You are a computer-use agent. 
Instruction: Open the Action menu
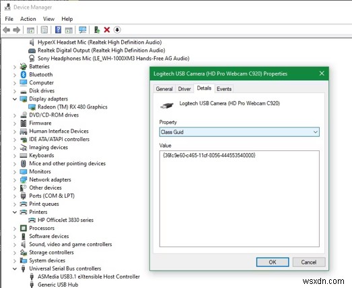(28, 19)
